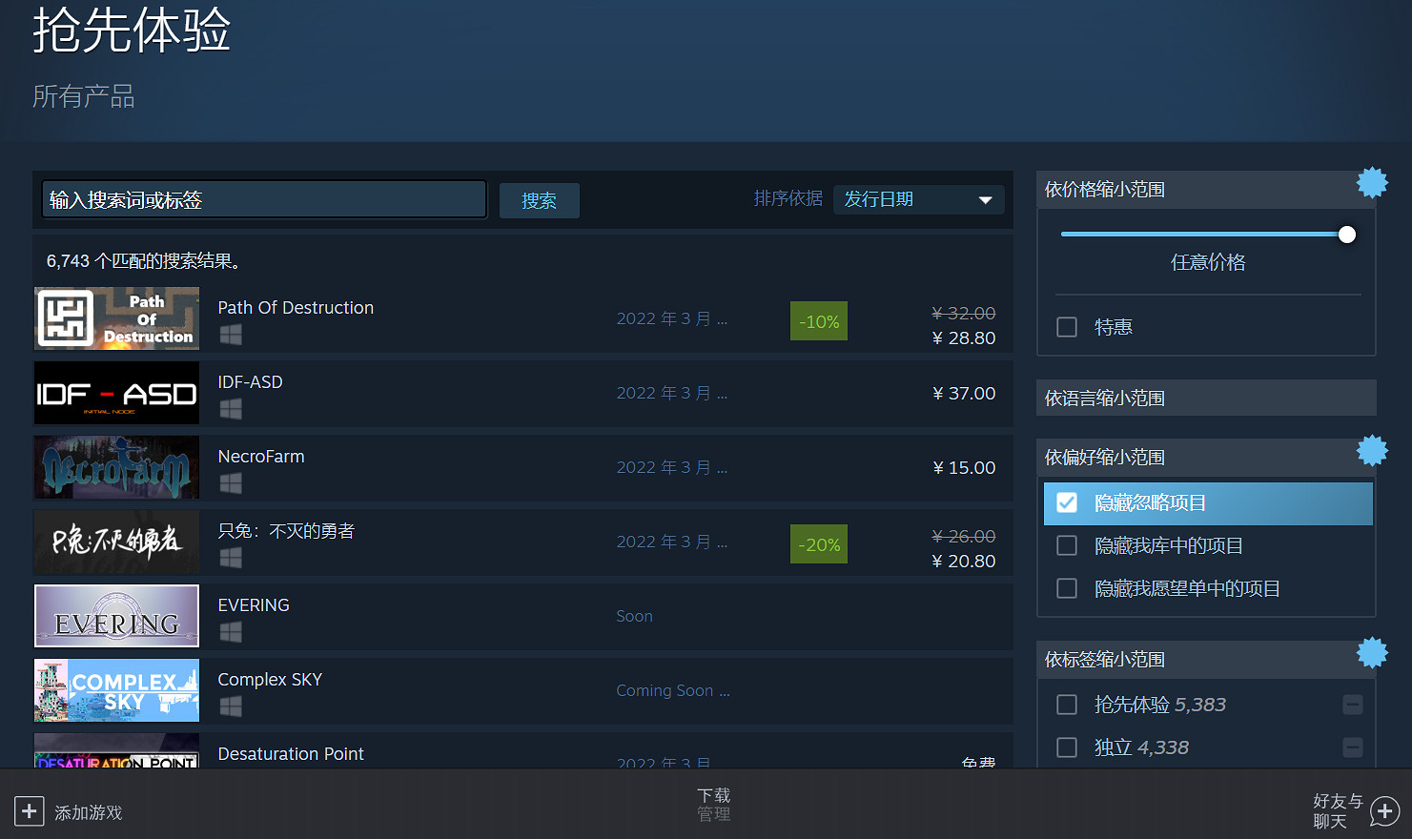This screenshot has width=1412, height=839.
Task: Click gear badge on tag filter panel
Action: click(x=1372, y=652)
